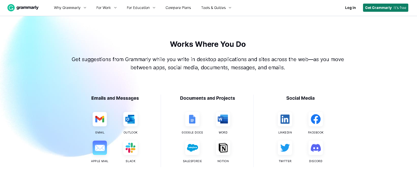Click the SALESFORCE label
This screenshot has width=417, height=180.
pyautogui.click(x=192, y=161)
